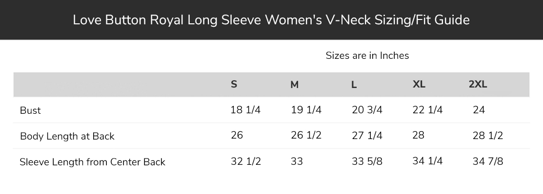Click the Bust value 20 3/4
The width and height of the screenshot is (543, 194).
[x=367, y=110]
